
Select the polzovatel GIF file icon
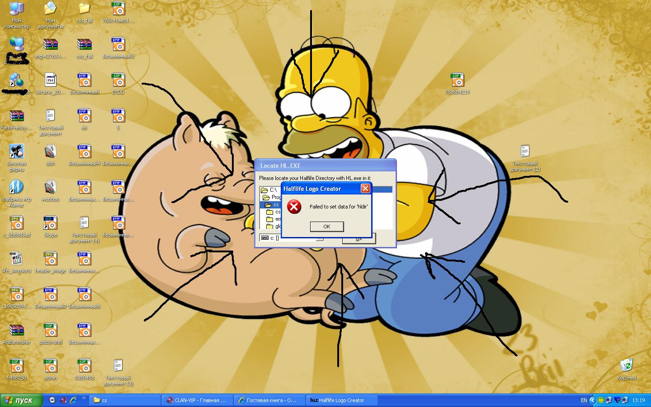50,334
